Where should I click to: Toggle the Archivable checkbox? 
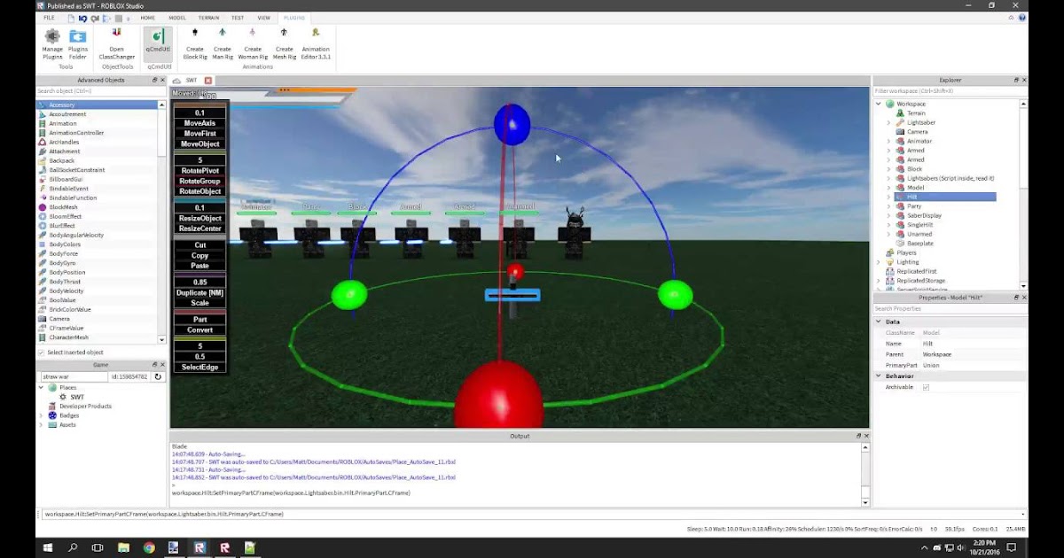click(x=926, y=387)
